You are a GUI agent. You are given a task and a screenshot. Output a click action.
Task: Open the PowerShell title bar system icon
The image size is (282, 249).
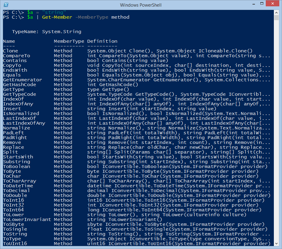point(6,5)
